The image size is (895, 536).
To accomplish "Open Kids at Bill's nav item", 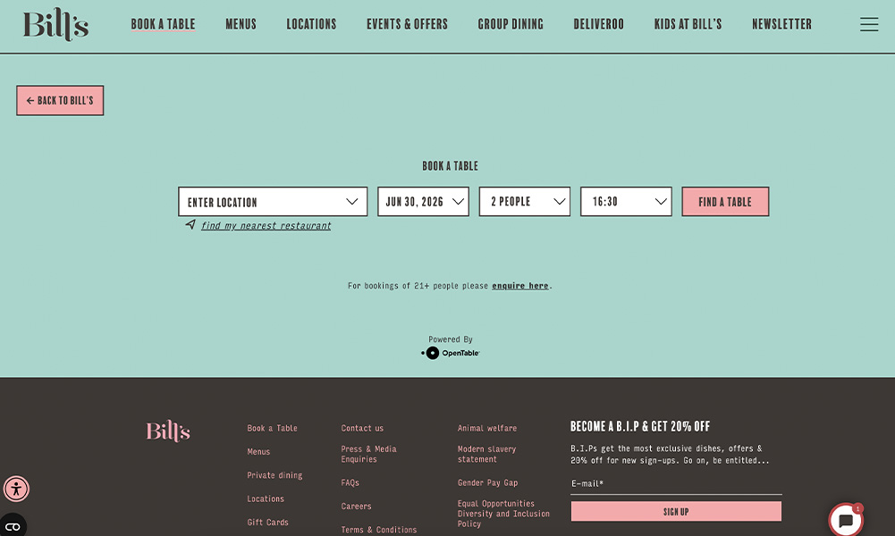I will (688, 24).
